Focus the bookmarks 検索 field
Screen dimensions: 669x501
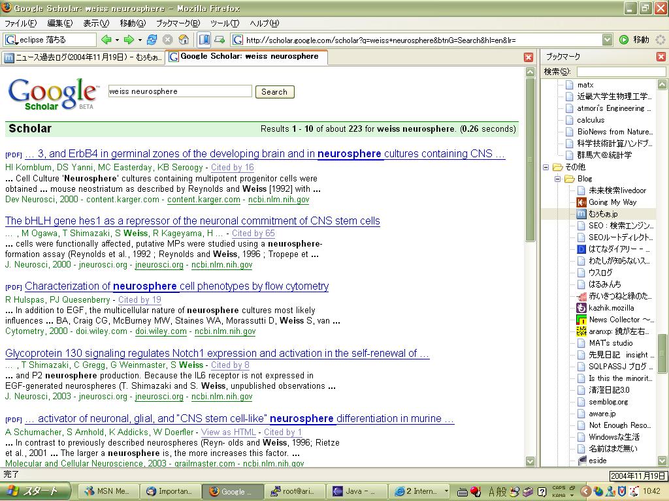(x=621, y=72)
